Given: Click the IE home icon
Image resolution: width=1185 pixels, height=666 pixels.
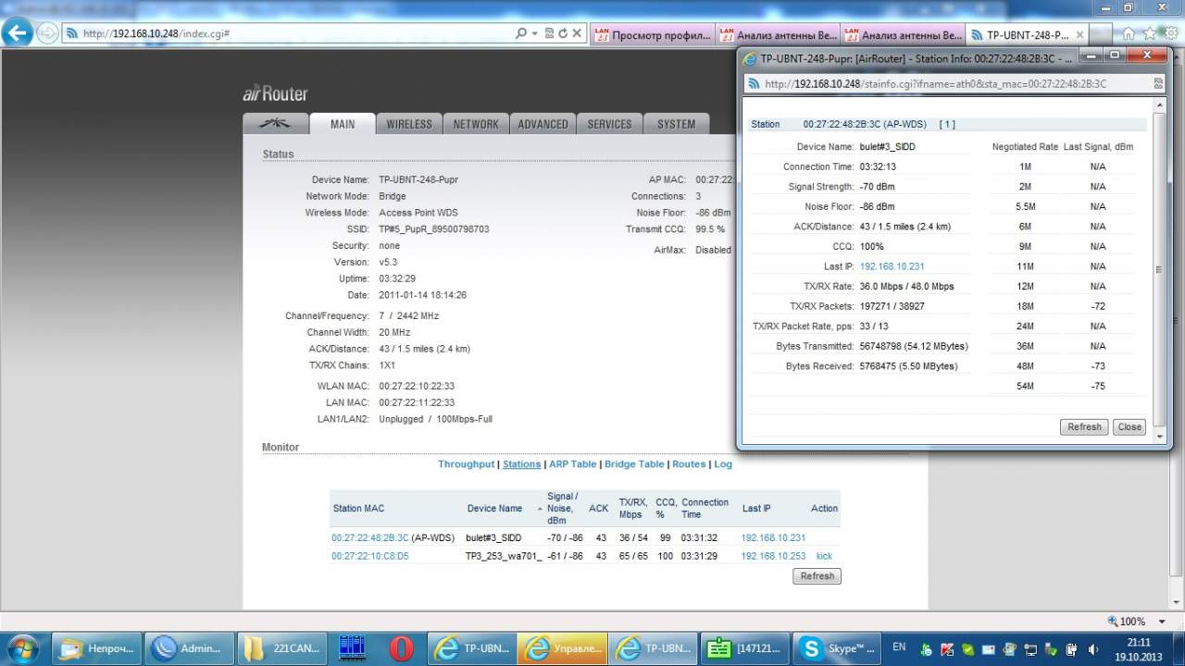Looking at the screenshot, I should 1129,33.
